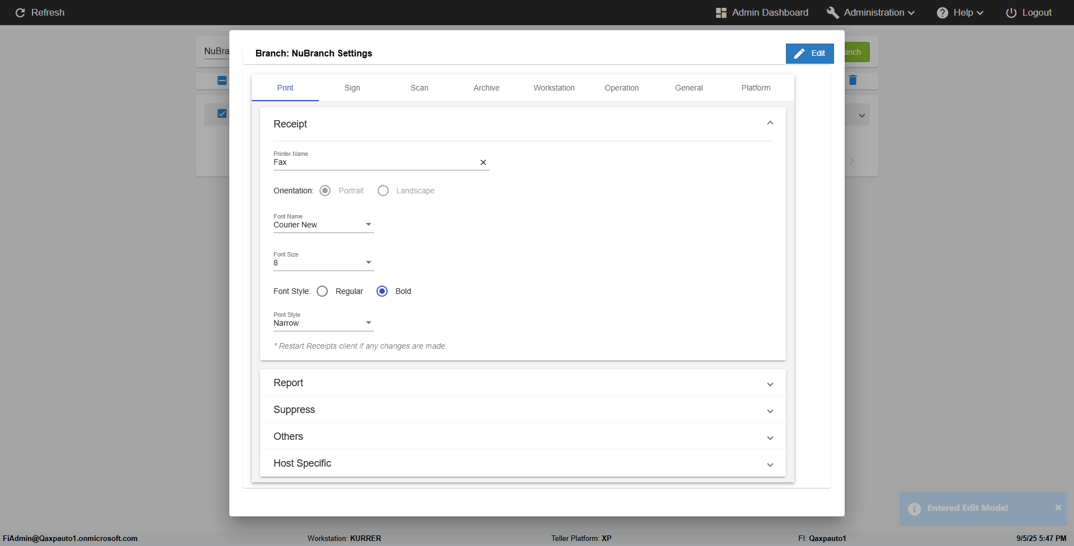The width and height of the screenshot is (1074, 546).
Task: Click the Edit button
Action: (809, 53)
